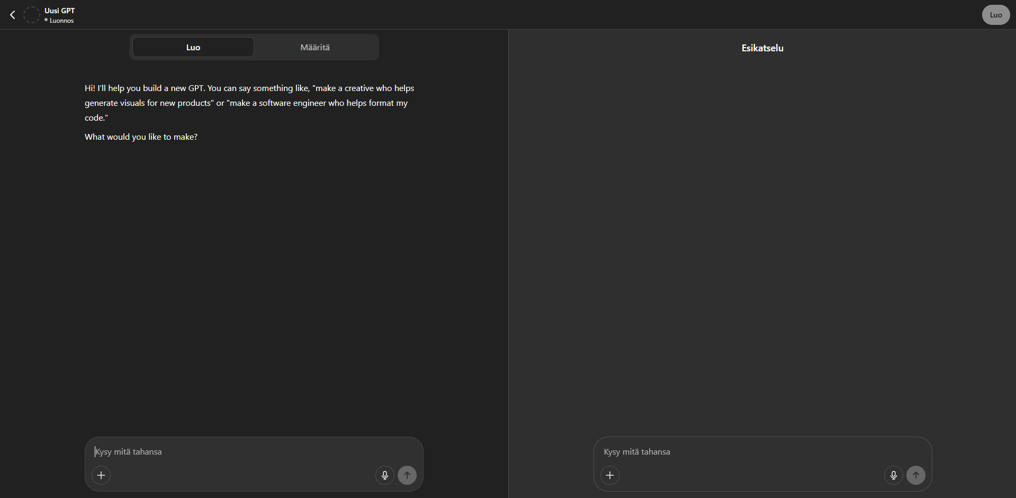1016x498 pixels.
Task: Switch to the Määritä tab
Action: [315, 47]
